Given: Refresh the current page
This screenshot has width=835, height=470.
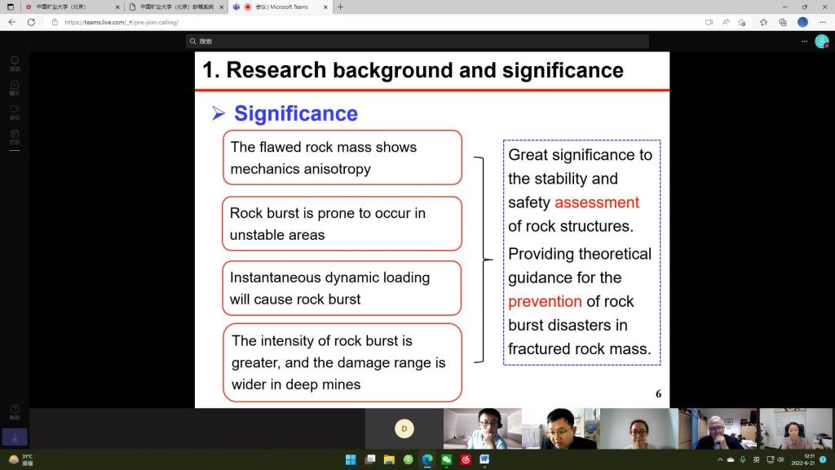Looking at the screenshot, I should 31,22.
